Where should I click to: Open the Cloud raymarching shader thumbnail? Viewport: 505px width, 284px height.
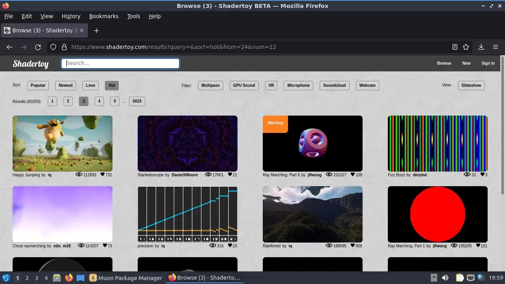62,214
